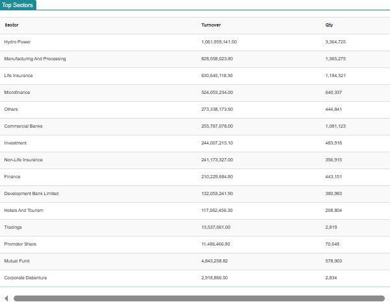Click turnover value 4,843,258.82
Screen dimensions: 390x302
tap(215, 261)
